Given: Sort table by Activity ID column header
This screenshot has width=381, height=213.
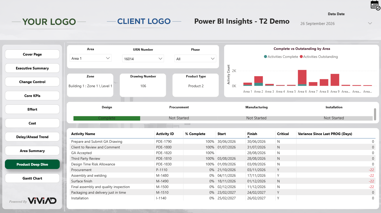Looking at the screenshot, I should click(x=165, y=134).
